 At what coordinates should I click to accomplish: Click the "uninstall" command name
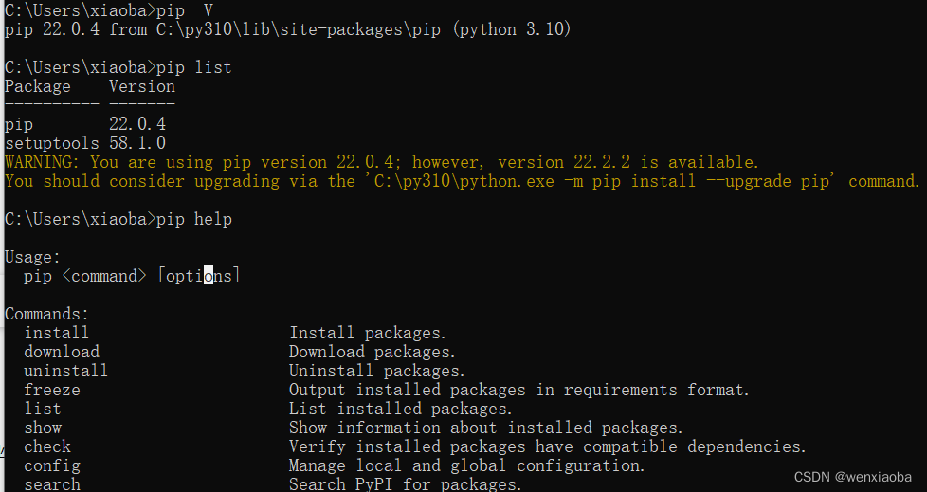click(x=65, y=371)
